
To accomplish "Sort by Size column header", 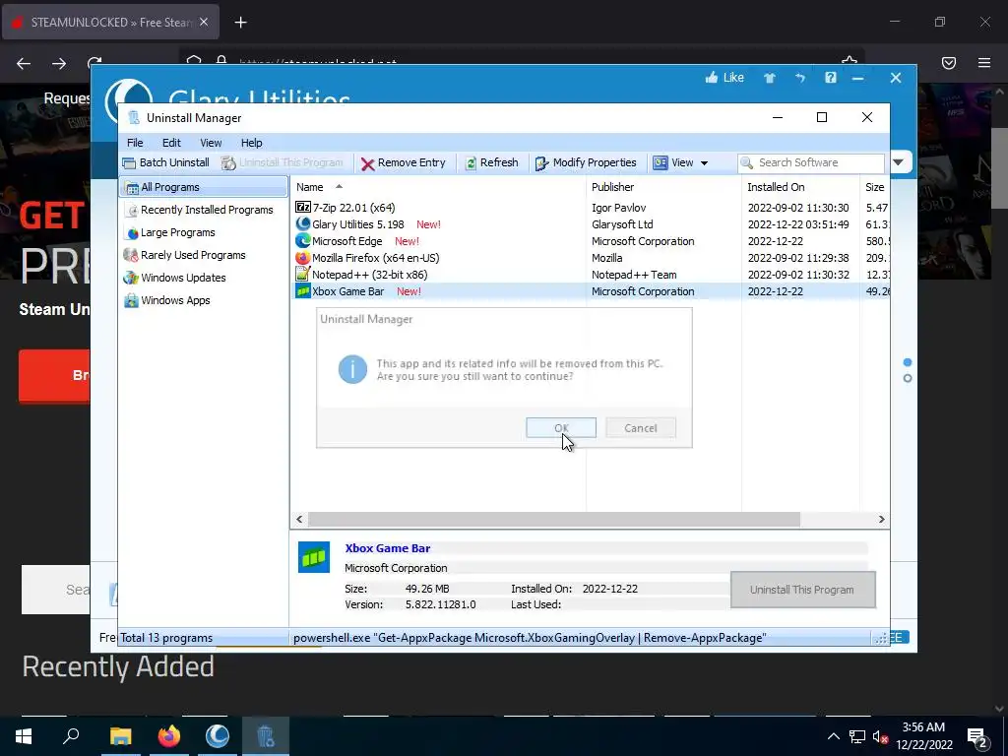I will (875, 187).
